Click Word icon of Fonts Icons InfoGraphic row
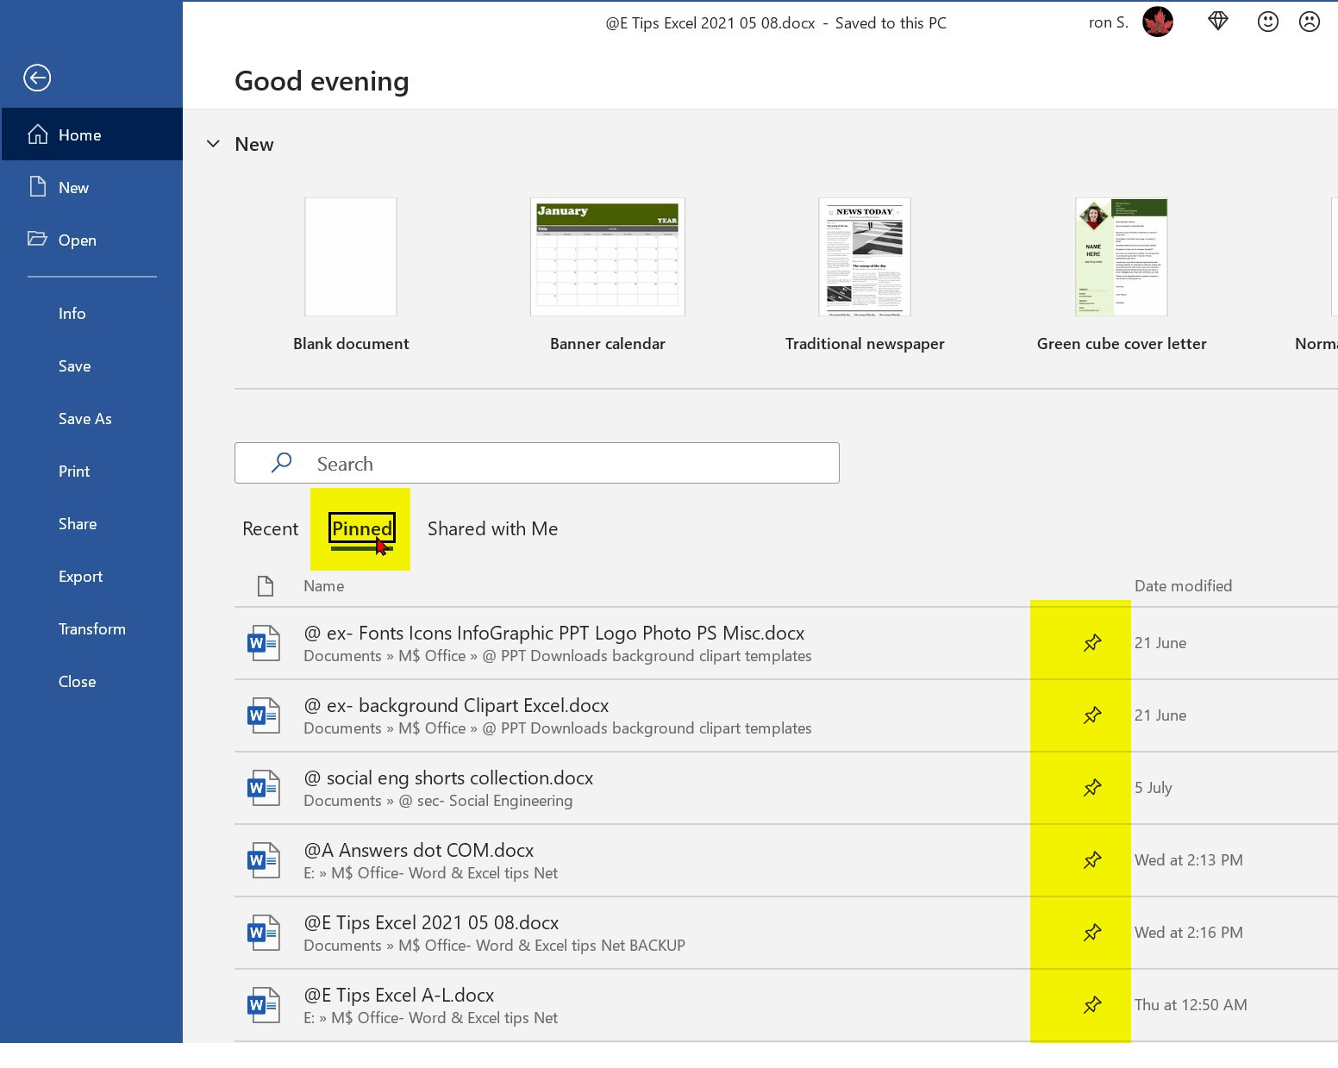The width and height of the screenshot is (1338, 1068). tap(264, 643)
